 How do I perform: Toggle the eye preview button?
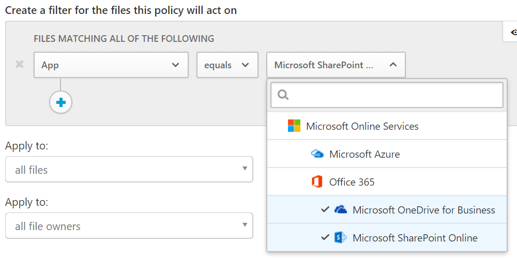point(513,32)
